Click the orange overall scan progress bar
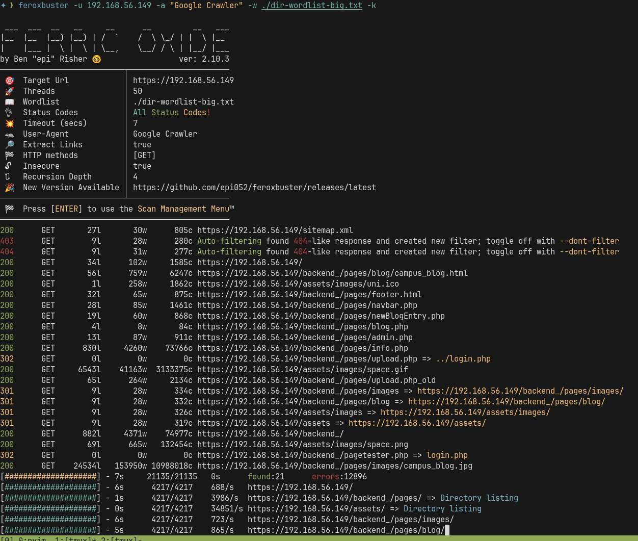 point(50,477)
